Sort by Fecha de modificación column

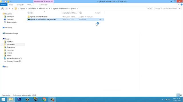pyautogui.click(x=69, y=13)
